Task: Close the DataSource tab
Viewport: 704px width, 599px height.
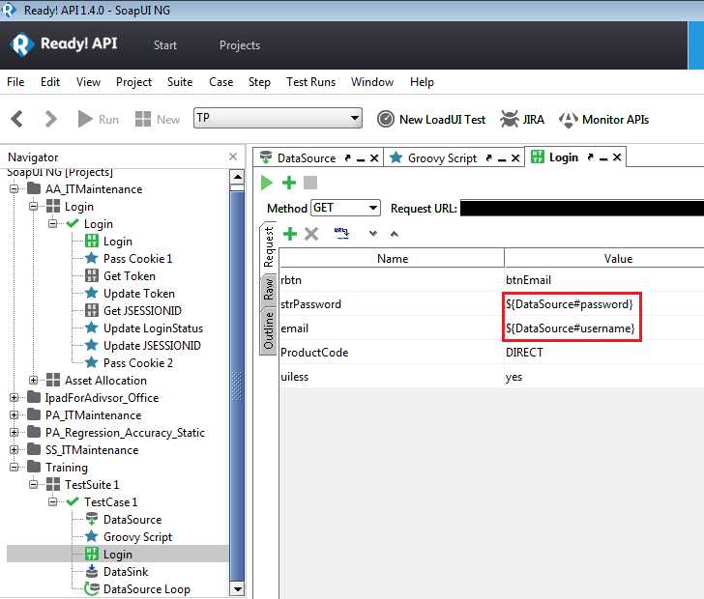Action: coord(374,158)
